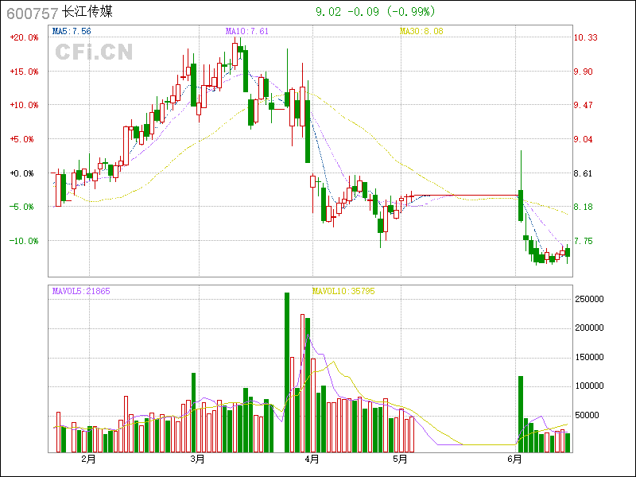The height and width of the screenshot is (477, 636).
Task: Click the 3月 date axis marker
Action: point(198,459)
